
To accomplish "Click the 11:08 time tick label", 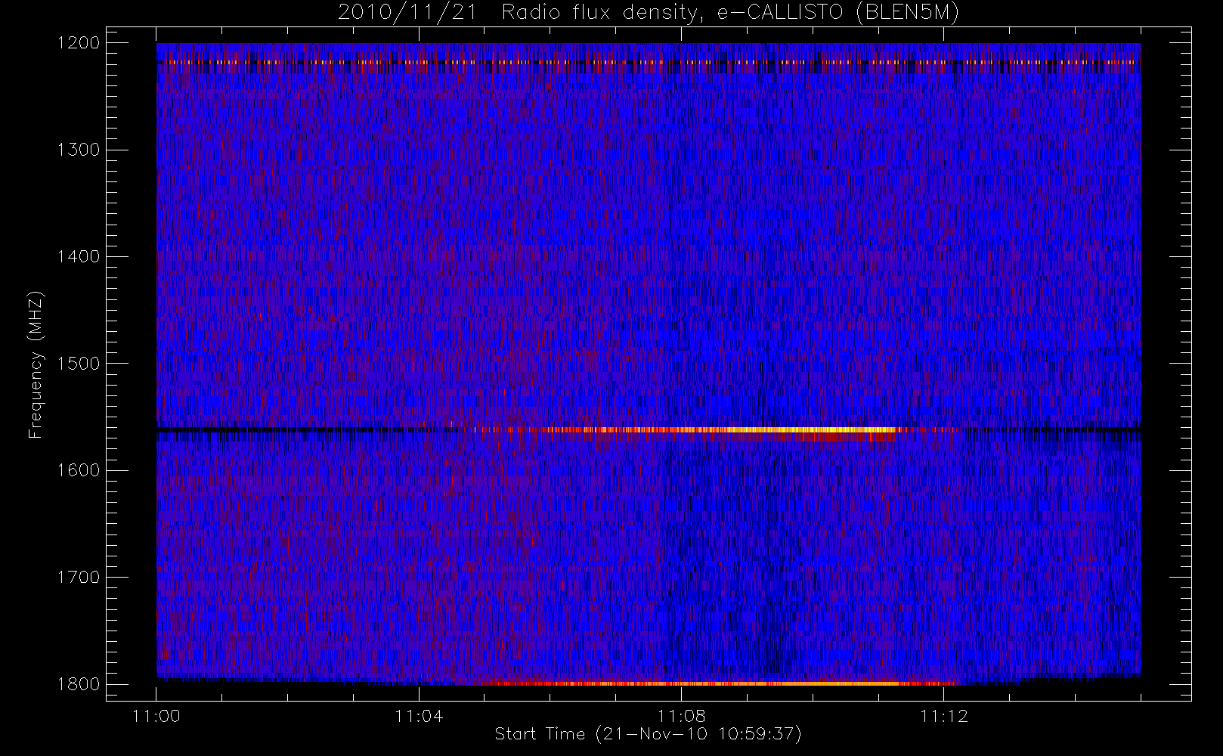I will coord(681,716).
